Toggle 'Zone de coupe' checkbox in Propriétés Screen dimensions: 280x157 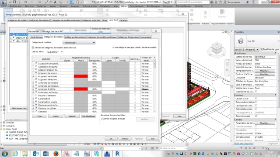click(x=256, y=116)
